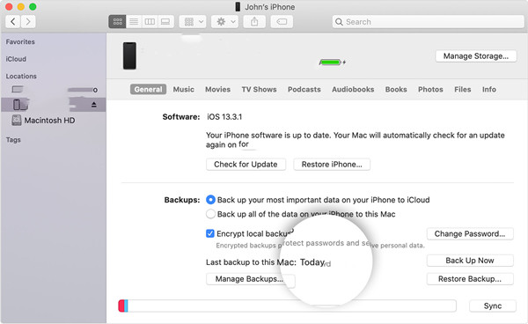
Task: Click in the Search field
Action: click(428, 22)
